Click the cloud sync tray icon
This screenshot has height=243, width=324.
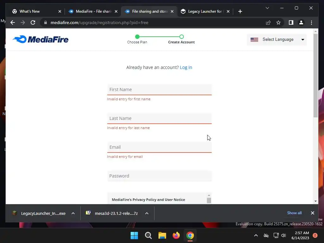pos(266,235)
